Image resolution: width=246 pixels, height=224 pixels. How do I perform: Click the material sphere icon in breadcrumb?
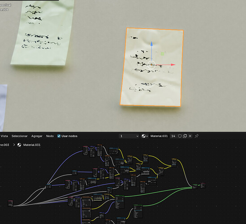point(19,145)
